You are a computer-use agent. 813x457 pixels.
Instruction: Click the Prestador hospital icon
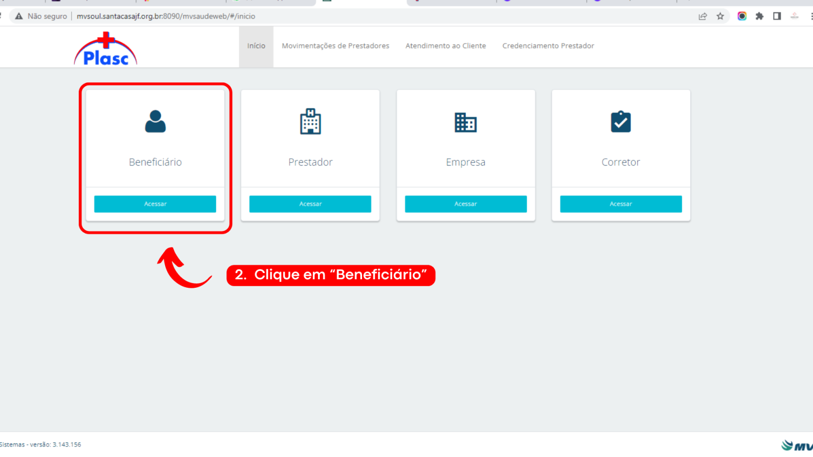coord(310,122)
